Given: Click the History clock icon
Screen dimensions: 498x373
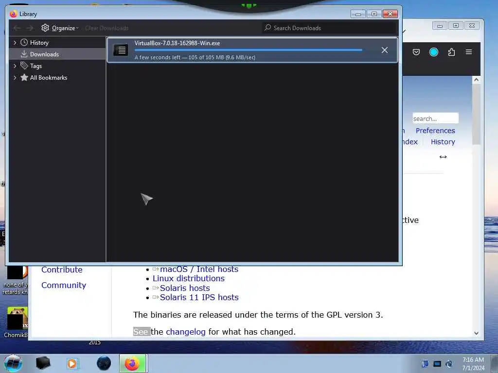Looking at the screenshot, I should click(24, 43).
